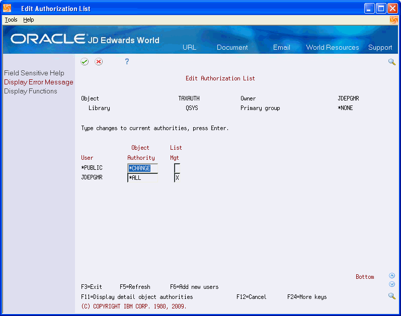
Task: Click the *PUBLIC List Mgt field
Action: 177,168
